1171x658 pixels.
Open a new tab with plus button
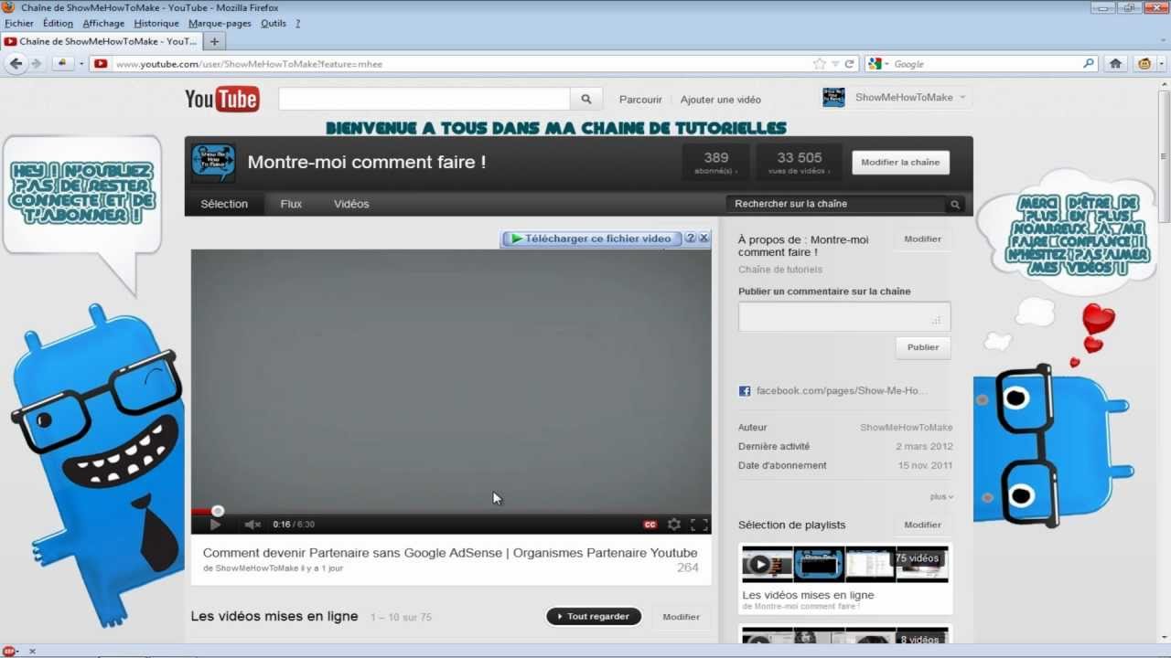tap(214, 41)
